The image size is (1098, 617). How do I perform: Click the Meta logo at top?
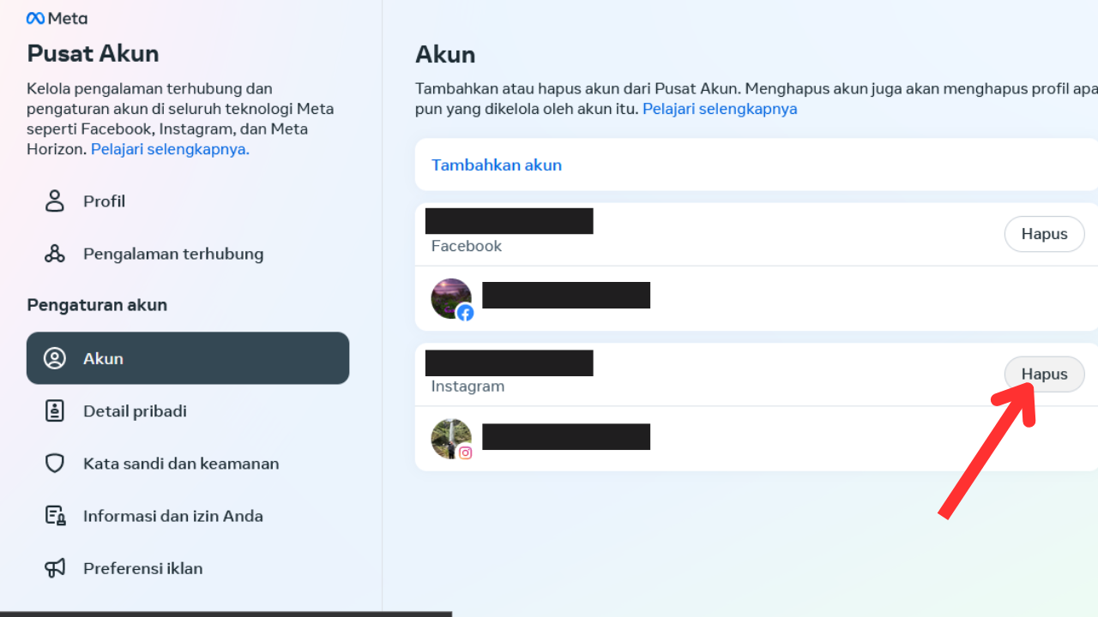[57, 18]
